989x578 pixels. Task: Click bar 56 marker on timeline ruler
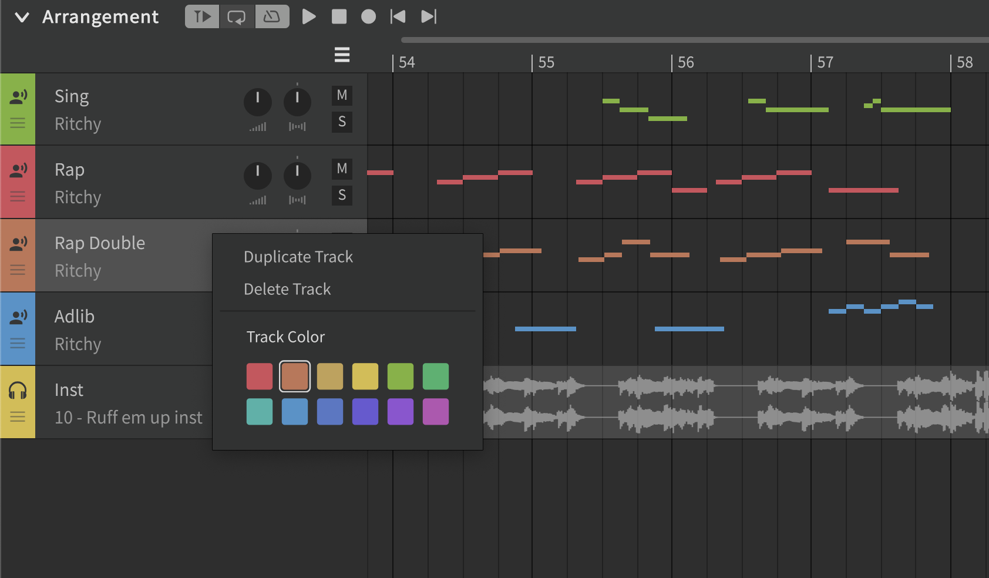pos(685,62)
